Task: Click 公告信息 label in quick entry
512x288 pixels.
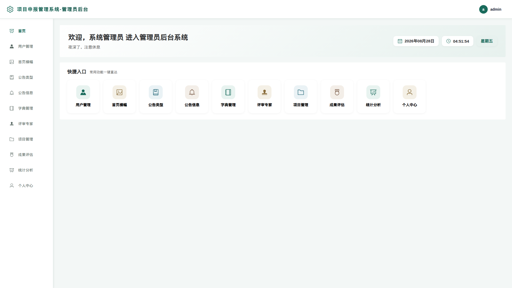Action: click(x=192, y=105)
